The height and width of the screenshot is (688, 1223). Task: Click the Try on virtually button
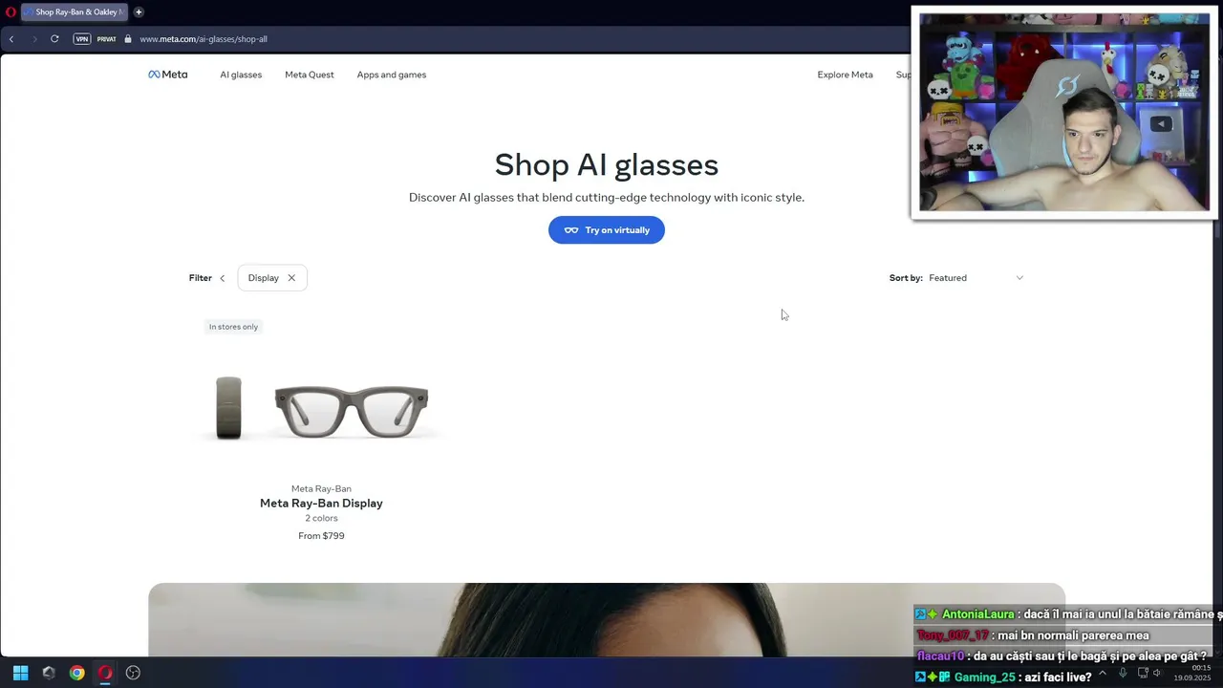coord(607,230)
